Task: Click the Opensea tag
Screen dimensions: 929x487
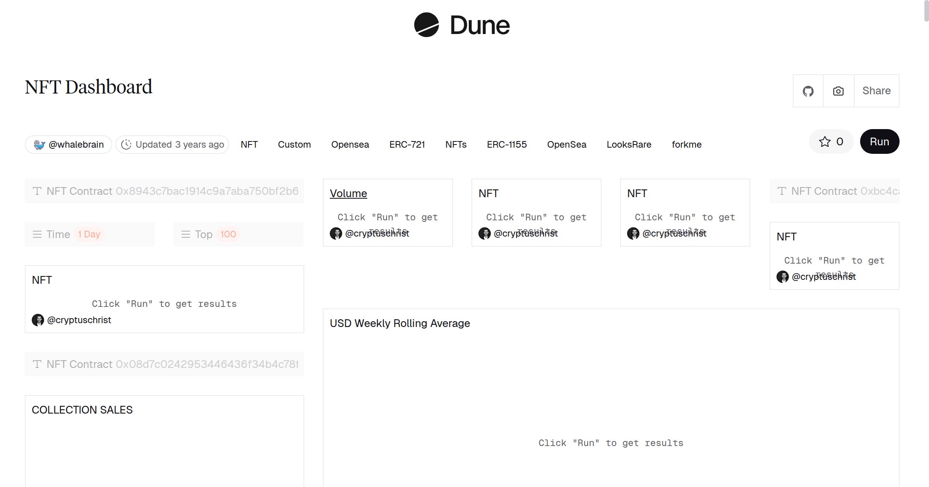Action: [350, 144]
